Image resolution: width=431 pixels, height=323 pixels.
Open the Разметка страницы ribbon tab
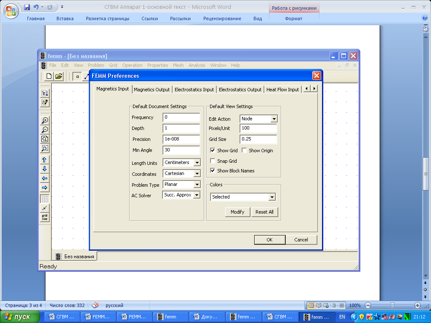coord(107,19)
